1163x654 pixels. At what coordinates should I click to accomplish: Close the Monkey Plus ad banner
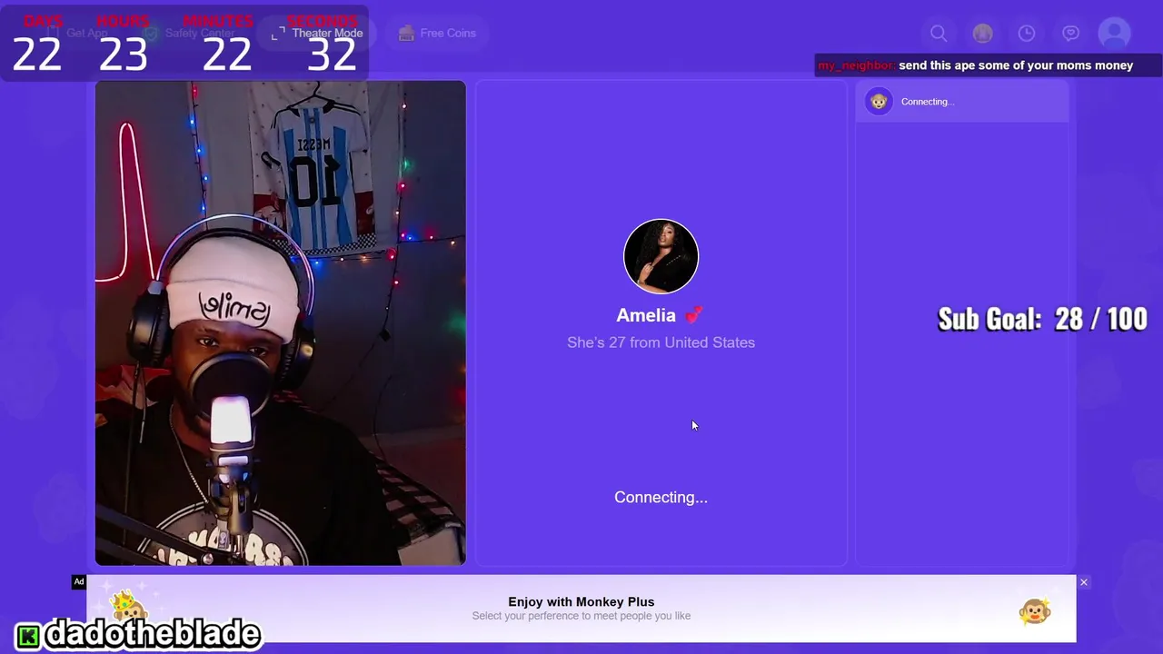click(1084, 582)
